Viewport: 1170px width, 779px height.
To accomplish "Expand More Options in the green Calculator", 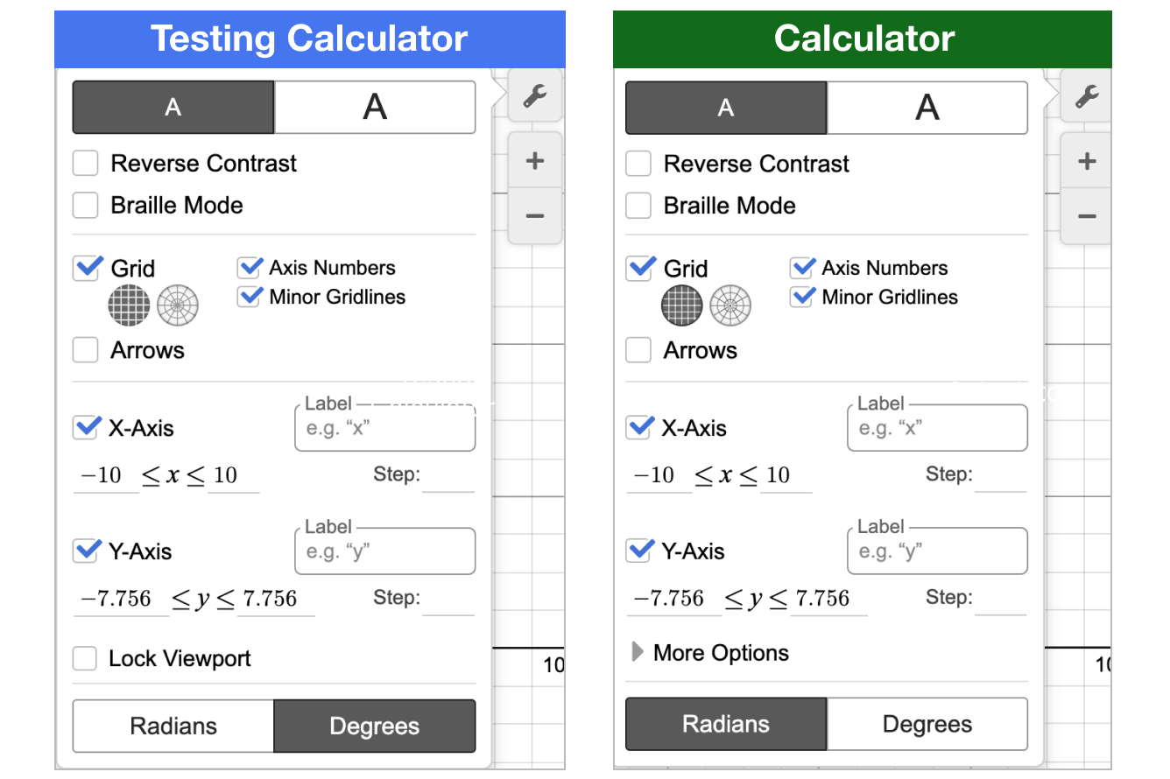I will (x=709, y=653).
